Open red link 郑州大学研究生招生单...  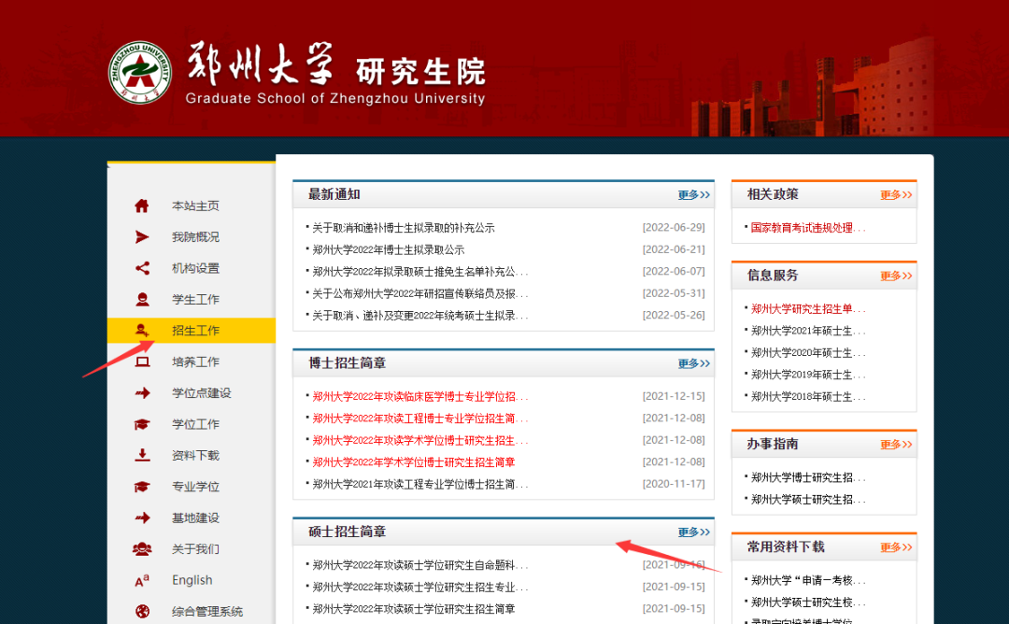click(x=807, y=309)
